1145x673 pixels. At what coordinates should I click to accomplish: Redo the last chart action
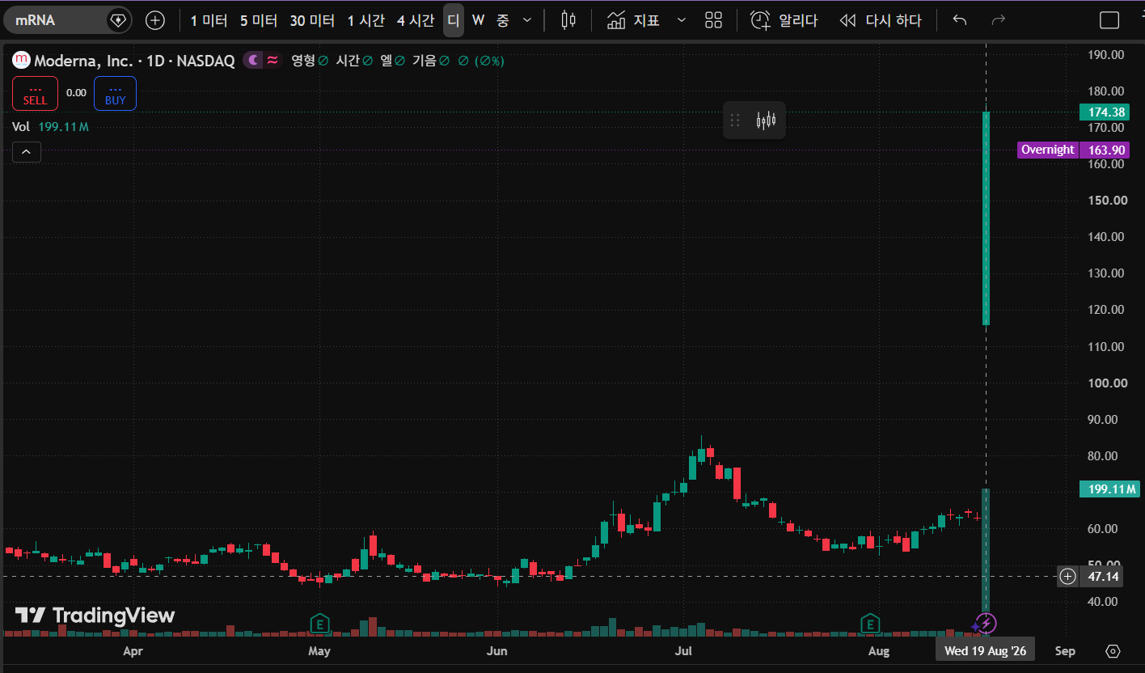point(999,20)
